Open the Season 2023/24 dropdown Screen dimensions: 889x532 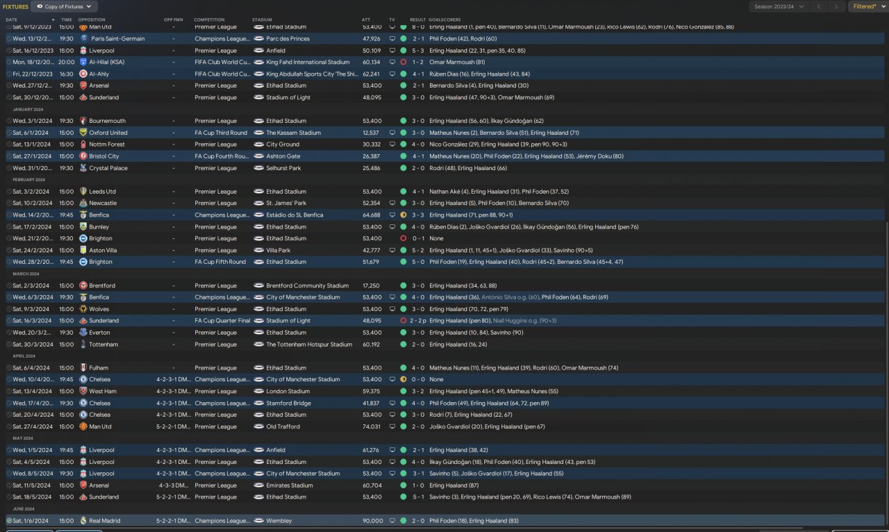coord(779,6)
